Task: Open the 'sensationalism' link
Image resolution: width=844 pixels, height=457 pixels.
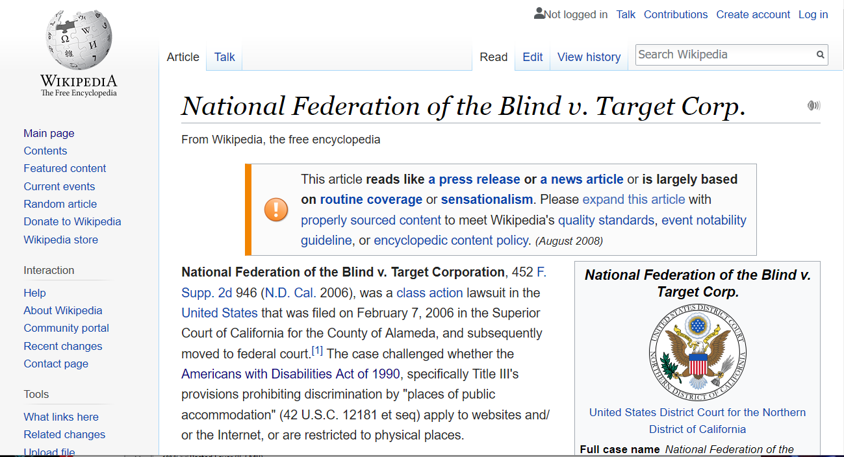Action: point(487,199)
